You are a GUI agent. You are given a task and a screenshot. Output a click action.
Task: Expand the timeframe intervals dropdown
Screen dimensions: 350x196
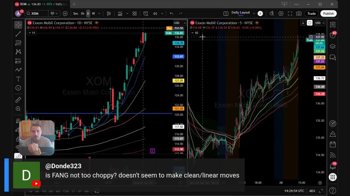[x=99, y=13]
